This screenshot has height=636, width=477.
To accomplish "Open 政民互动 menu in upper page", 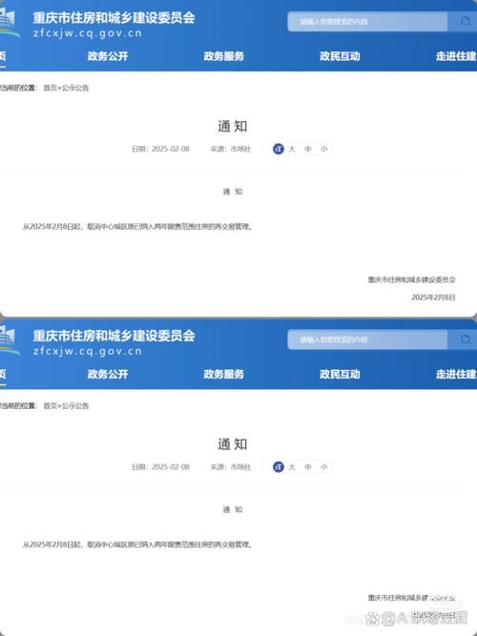I will tap(340, 56).
